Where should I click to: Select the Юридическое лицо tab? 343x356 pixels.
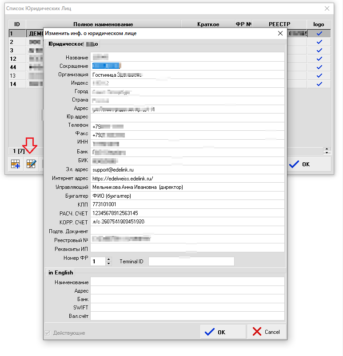[73, 44]
